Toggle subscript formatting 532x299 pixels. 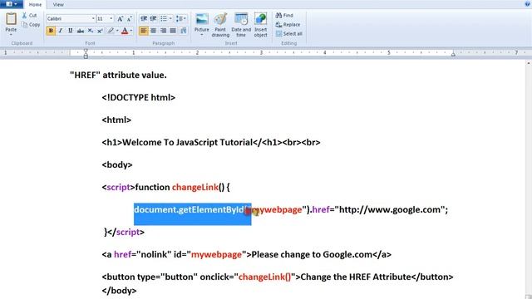91,31
